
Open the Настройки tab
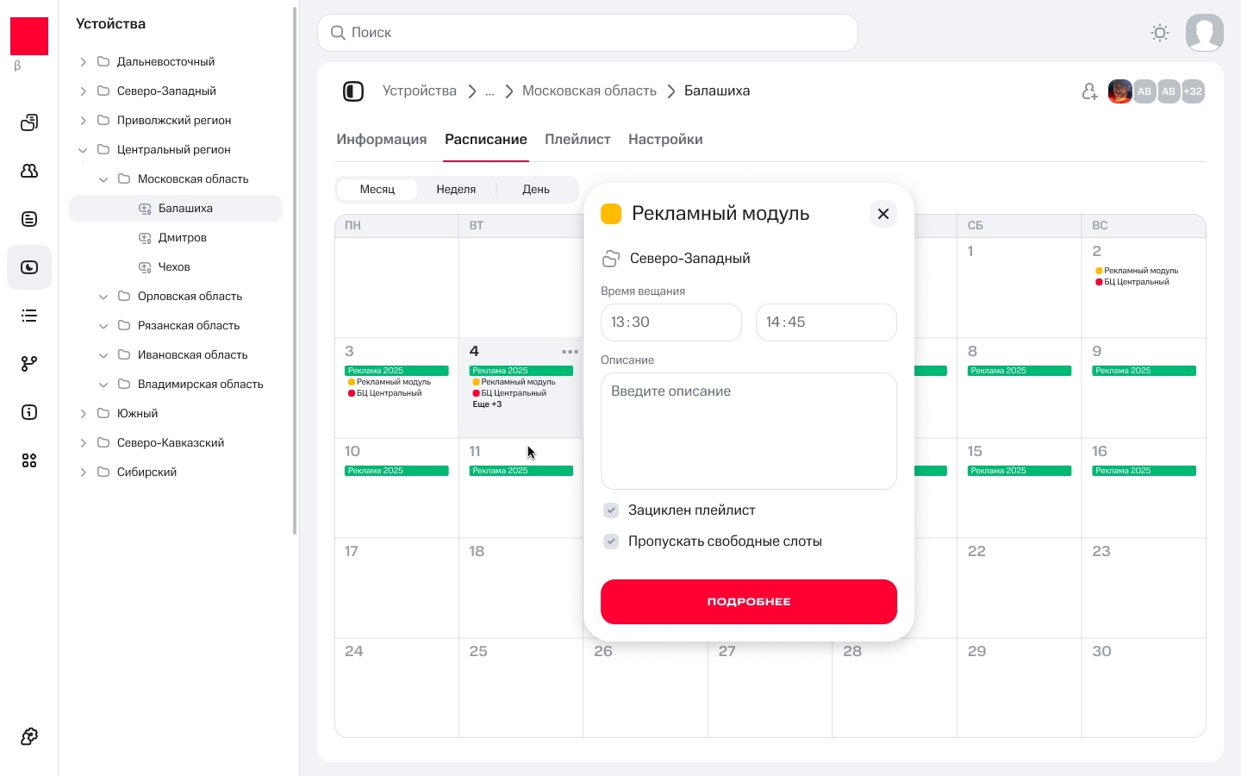pos(665,140)
